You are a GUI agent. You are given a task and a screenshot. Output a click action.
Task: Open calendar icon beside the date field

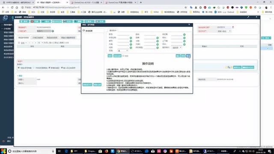click(233, 27)
